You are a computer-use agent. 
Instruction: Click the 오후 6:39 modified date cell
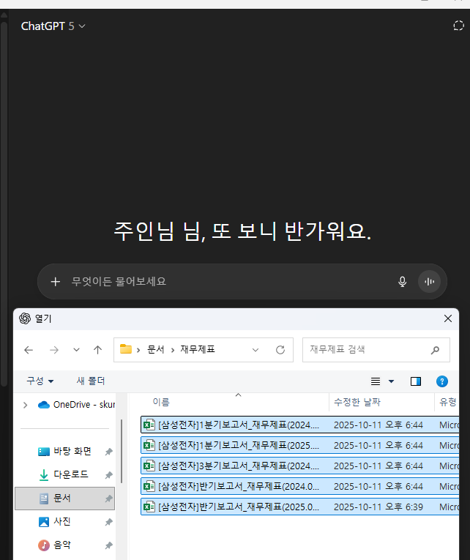(378, 507)
